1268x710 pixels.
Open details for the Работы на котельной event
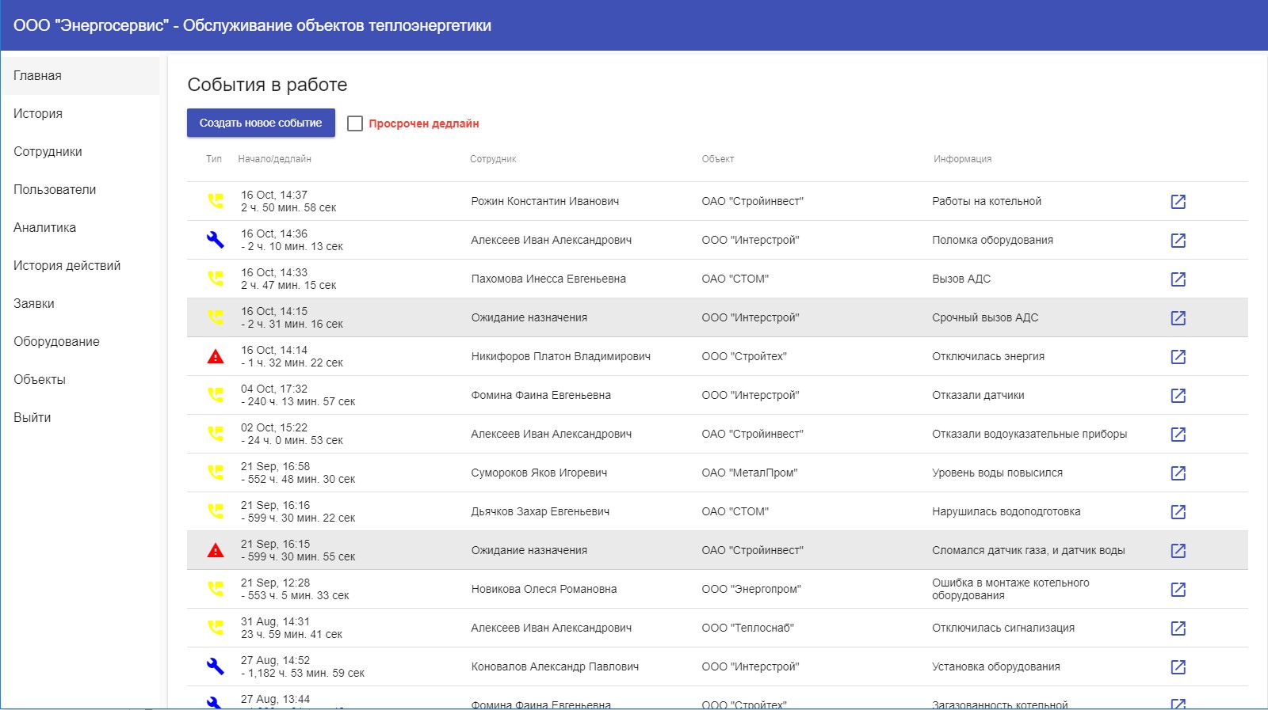coord(1178,202)
